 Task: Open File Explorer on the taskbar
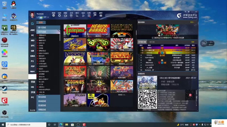coord(67,124)
